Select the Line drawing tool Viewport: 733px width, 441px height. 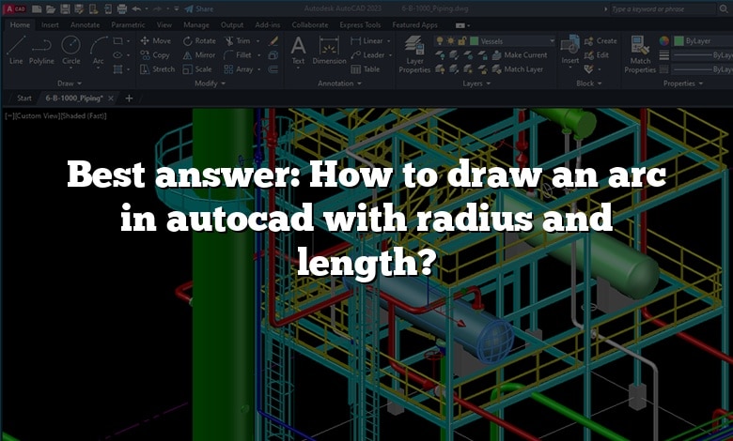pyautogui.click(x=16, y=49)
